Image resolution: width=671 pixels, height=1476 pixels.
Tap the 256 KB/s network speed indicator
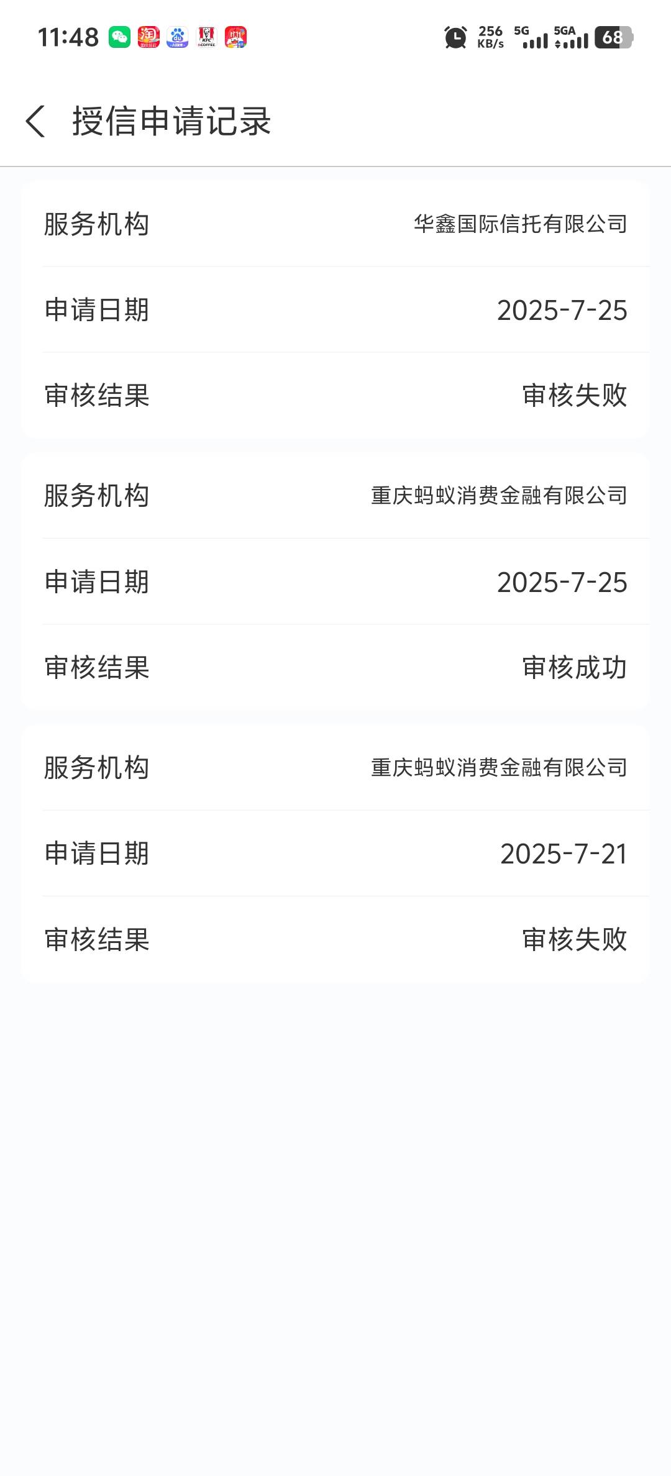pyautogui.click(x=490, y=37)
